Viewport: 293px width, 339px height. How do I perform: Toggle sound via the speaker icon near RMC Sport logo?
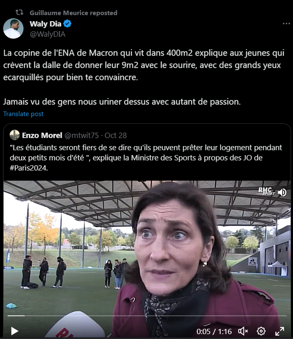(x=282, y=192)
